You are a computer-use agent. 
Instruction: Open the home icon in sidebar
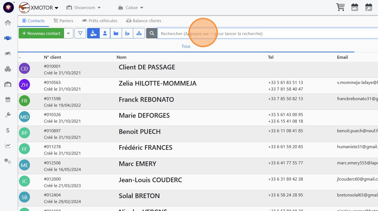coord(8,23)
